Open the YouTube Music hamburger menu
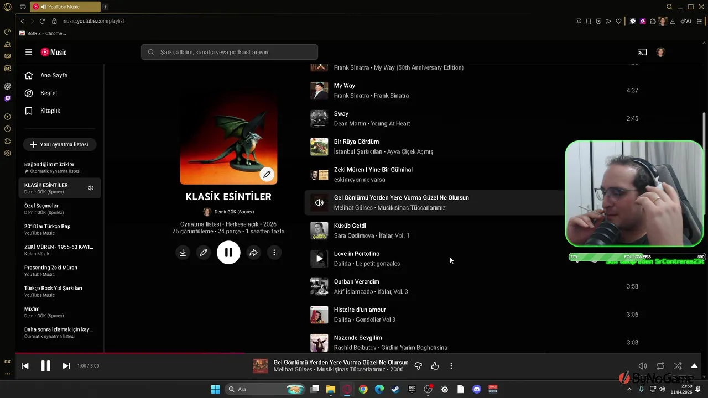The image size is (708, 398). pos(29,52)
